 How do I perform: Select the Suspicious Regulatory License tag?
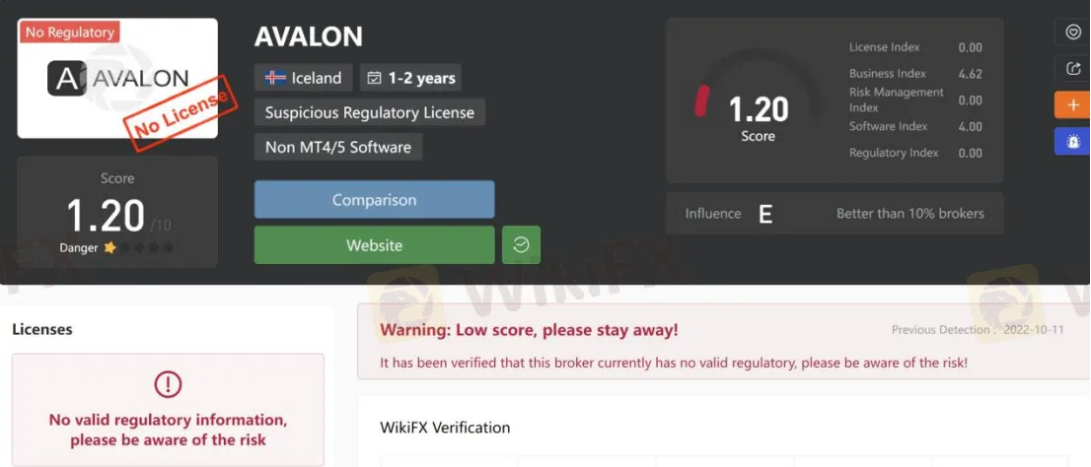370,112
